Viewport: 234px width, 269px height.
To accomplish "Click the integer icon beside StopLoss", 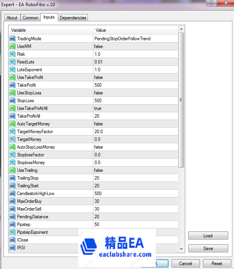I will pos(12,101).
